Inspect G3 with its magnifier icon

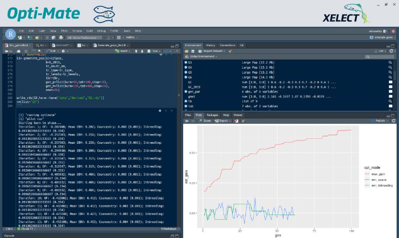tap(390, 63)
